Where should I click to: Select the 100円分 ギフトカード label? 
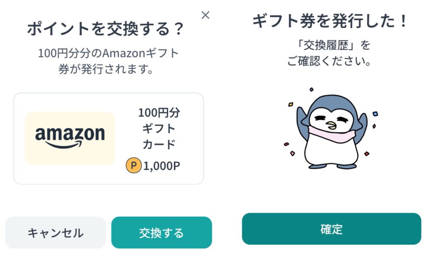point(159,128)
